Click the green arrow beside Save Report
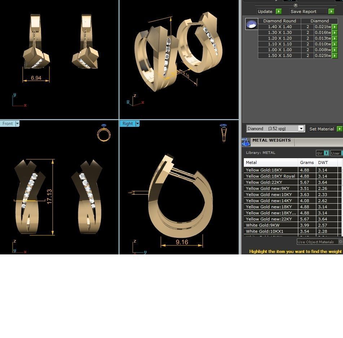This screenshot has width=343, height=338. point(331,12)
